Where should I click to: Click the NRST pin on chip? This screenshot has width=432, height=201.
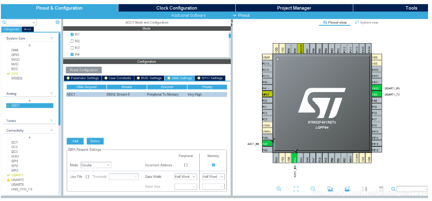tap(267, 94)
